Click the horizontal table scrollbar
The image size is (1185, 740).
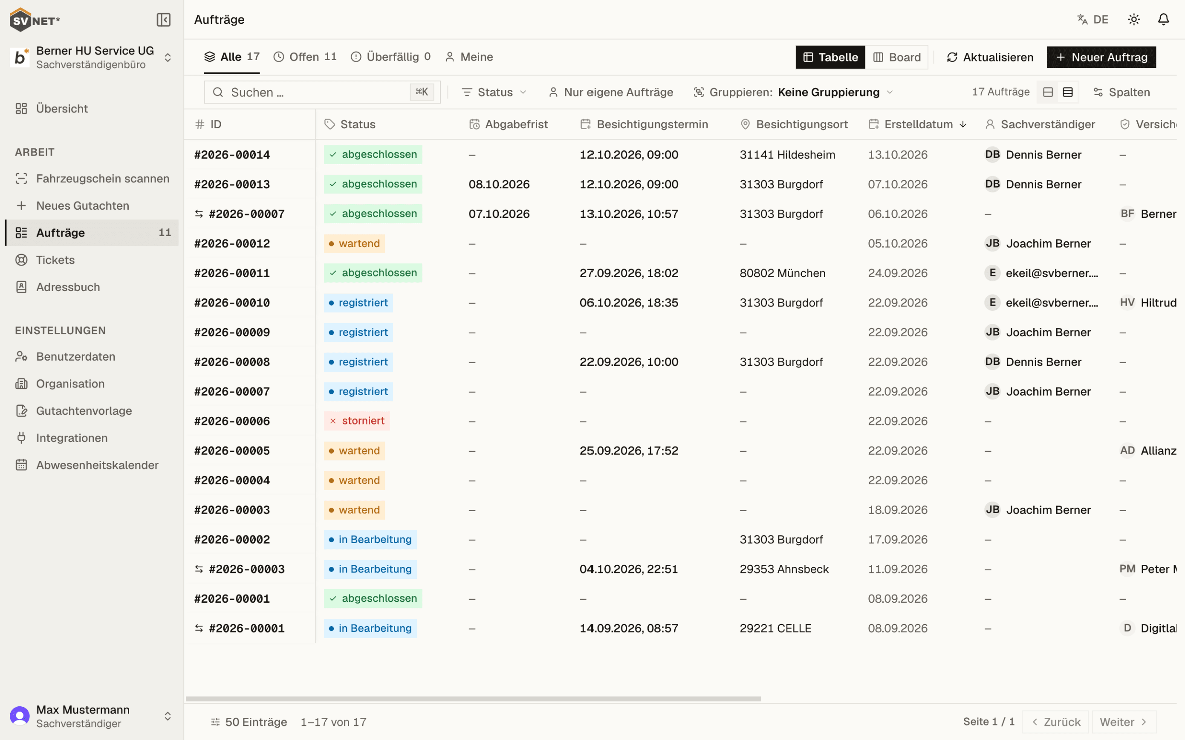tap(473, 699)
